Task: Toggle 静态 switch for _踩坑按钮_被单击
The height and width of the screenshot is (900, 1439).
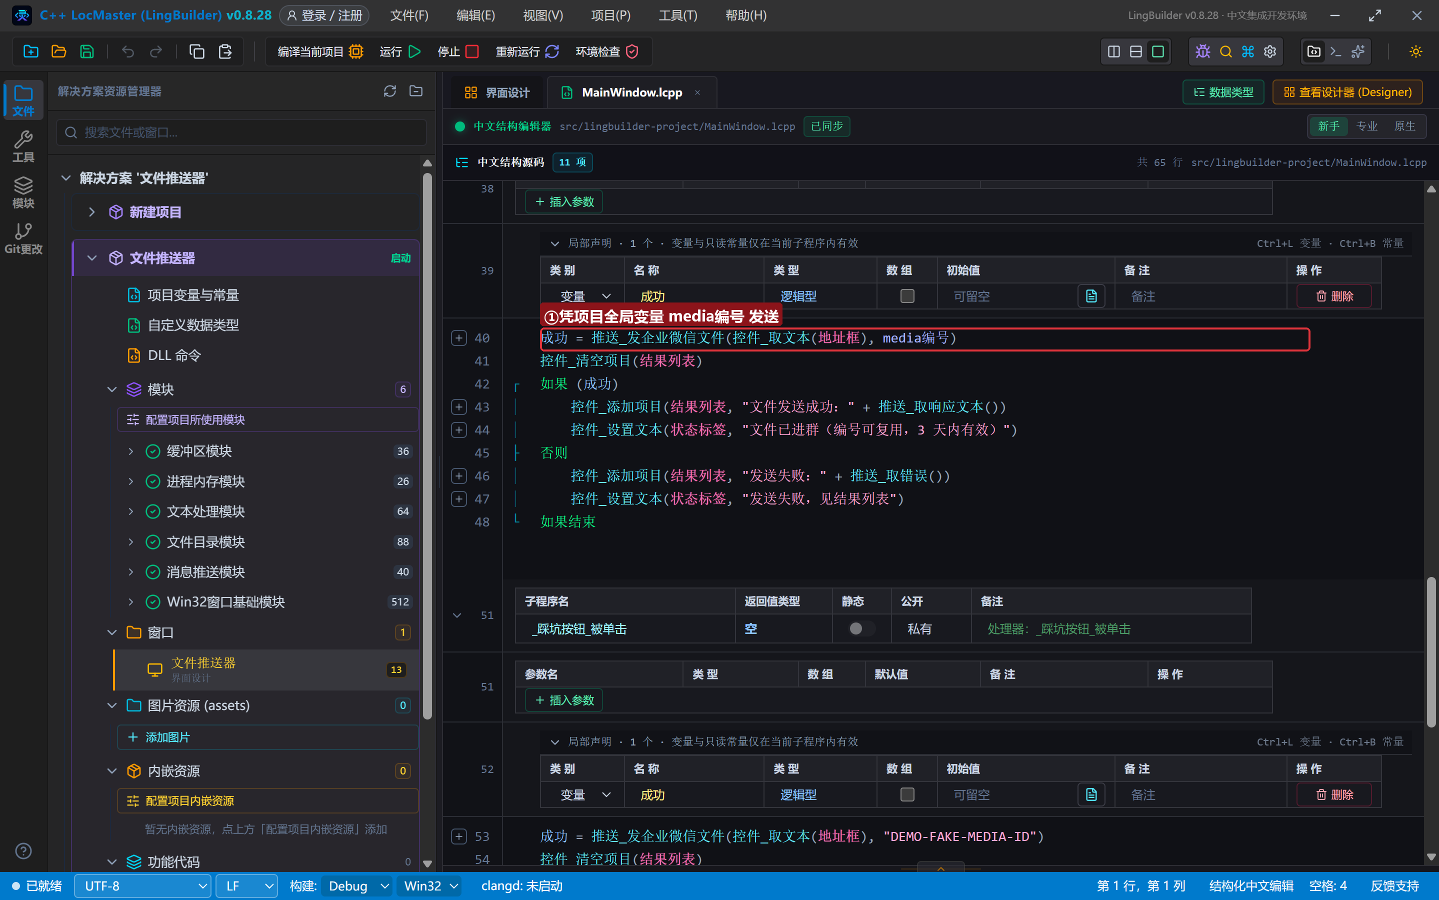Action: coord(861,628)
